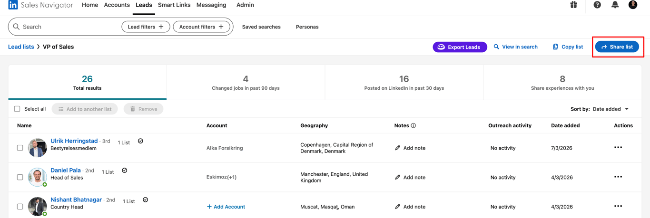Check the Ulrik Herringstad row checkbox

click(20, 148)
